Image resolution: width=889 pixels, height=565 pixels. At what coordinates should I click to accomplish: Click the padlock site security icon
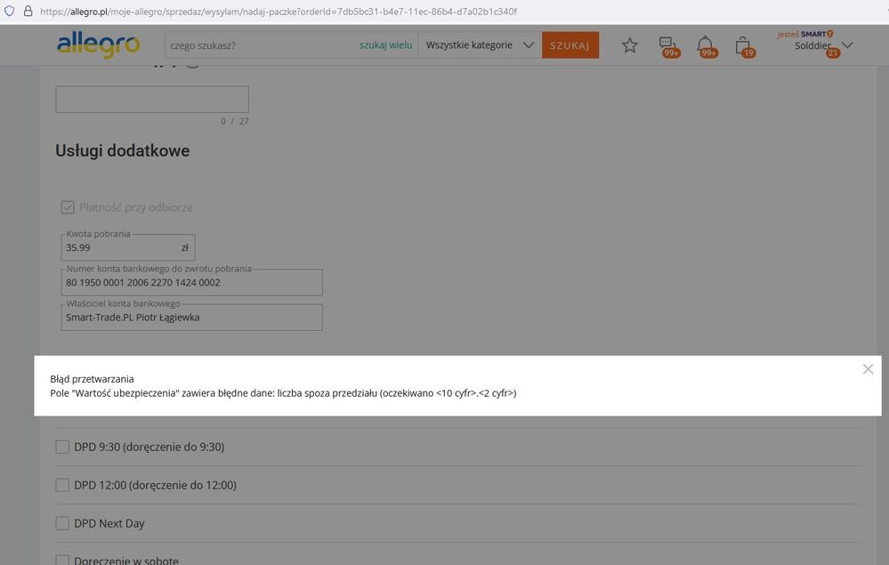(x=27, y=12)
